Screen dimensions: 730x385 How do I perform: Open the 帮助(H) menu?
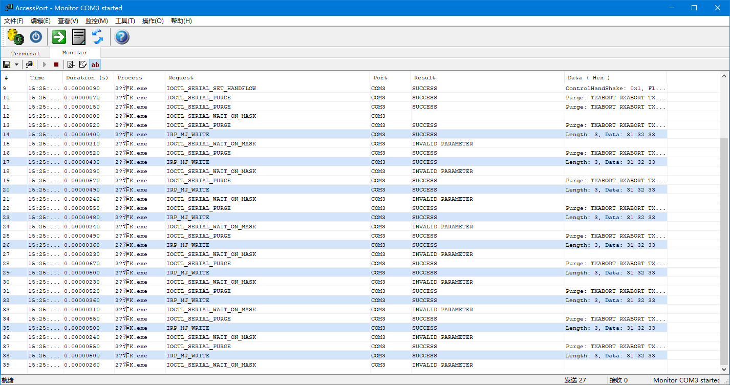tap(181, 21)
